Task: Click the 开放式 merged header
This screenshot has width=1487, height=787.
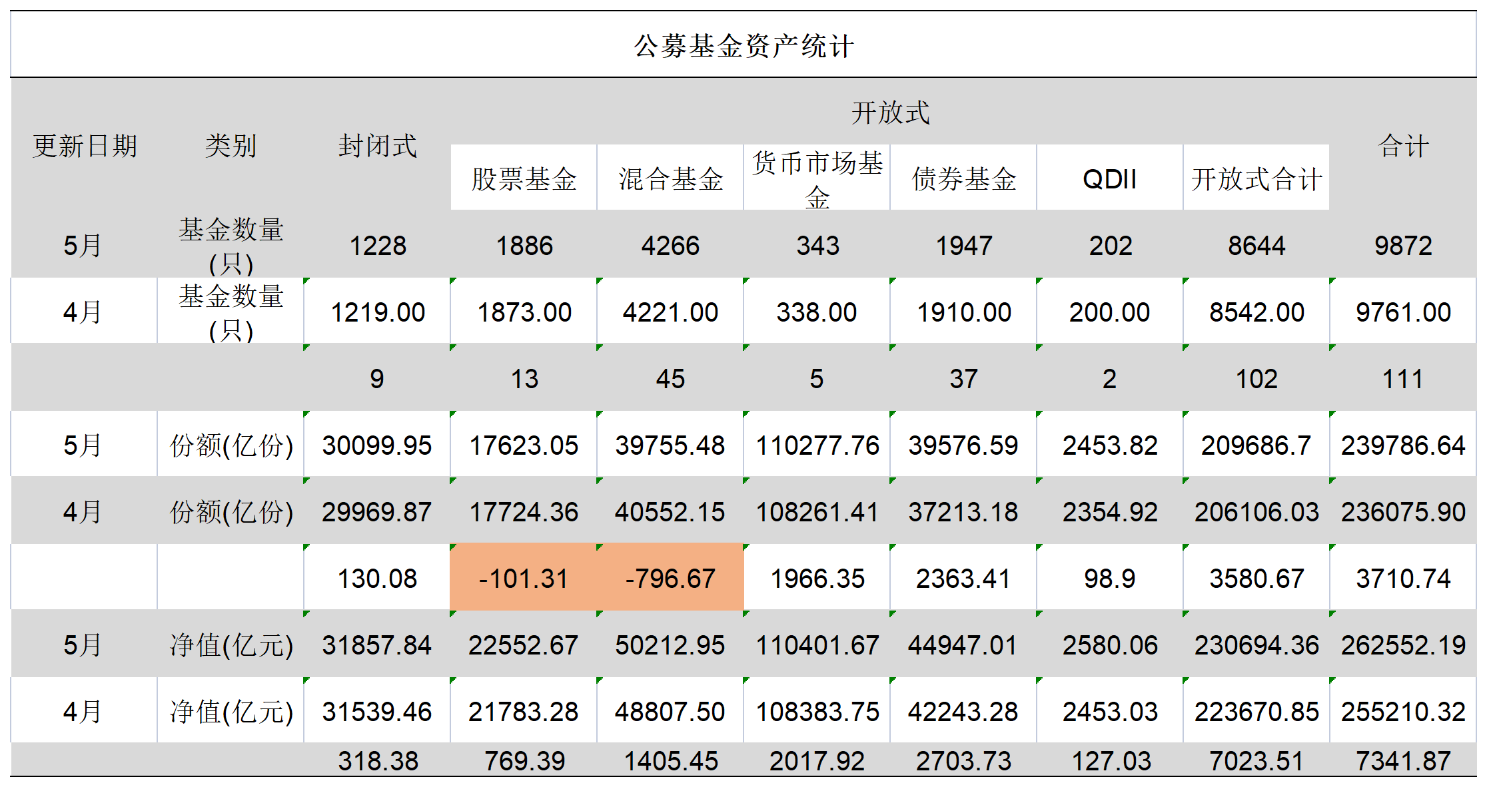Action: (x=890, y=113)
